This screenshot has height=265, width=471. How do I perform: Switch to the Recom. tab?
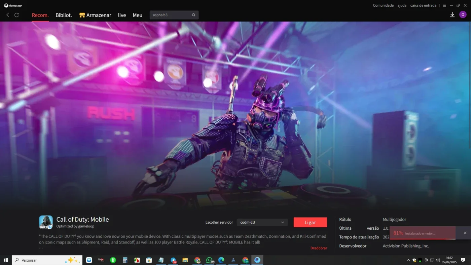[x=40, y=15]
